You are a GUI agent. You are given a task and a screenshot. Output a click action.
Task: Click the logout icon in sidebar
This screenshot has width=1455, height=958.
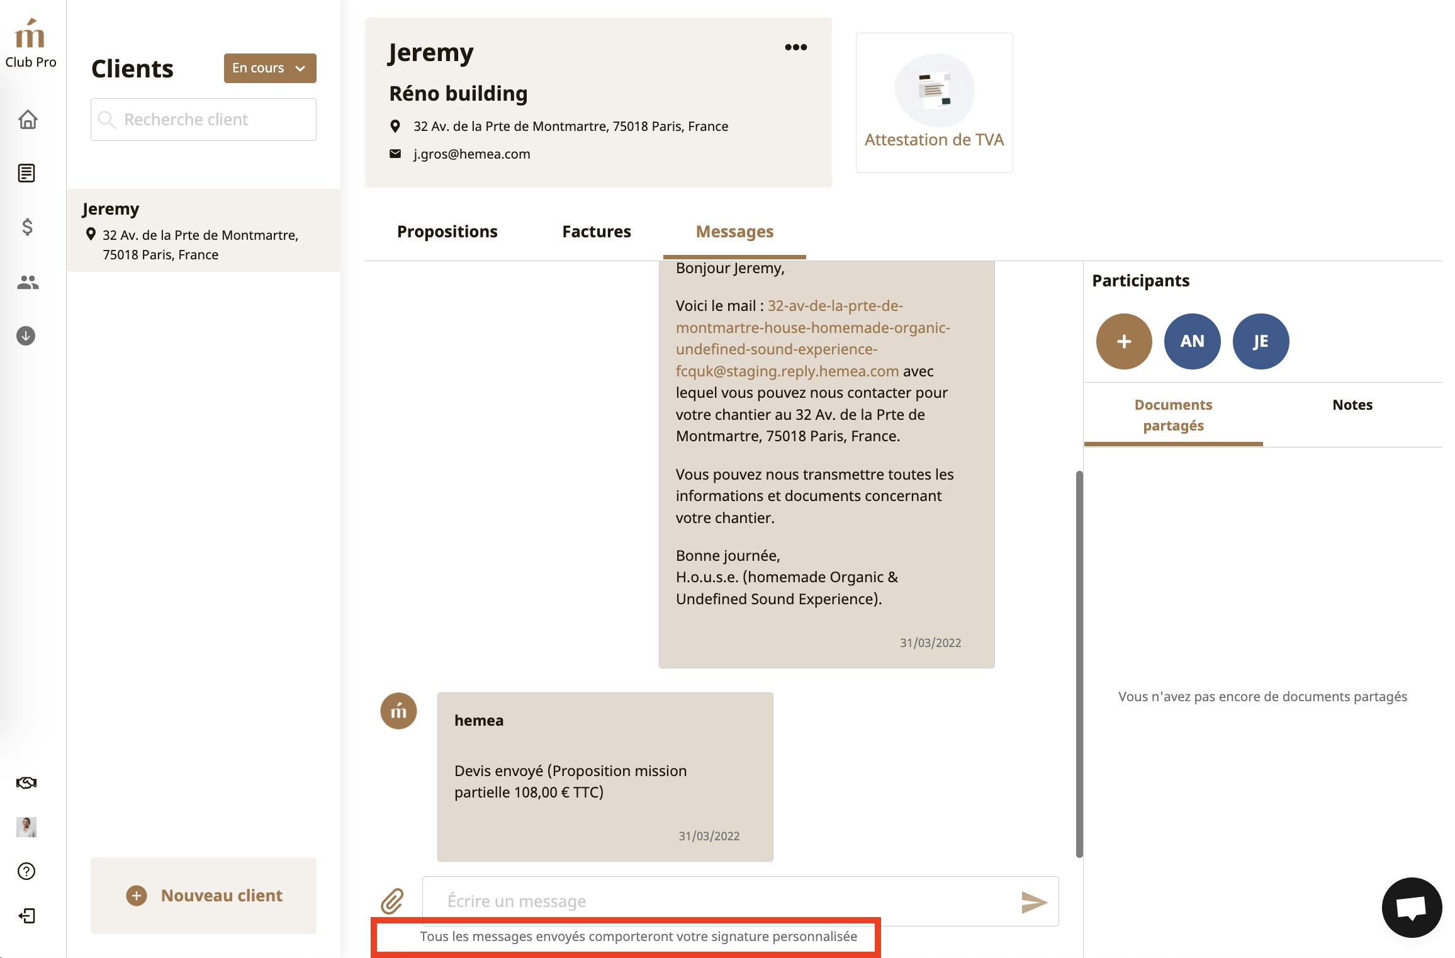point(26,916)
